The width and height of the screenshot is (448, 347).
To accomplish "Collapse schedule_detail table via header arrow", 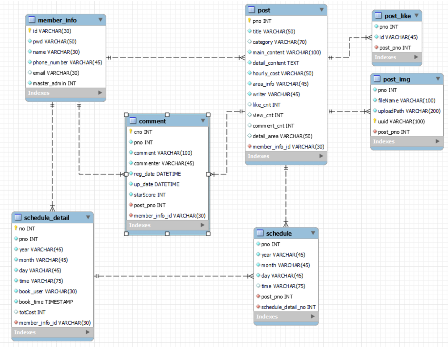I will point(88,217).
